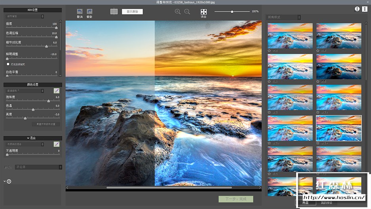Click the fit-to-window icon
Screen dimensions: 371x209
pos(204,12)
